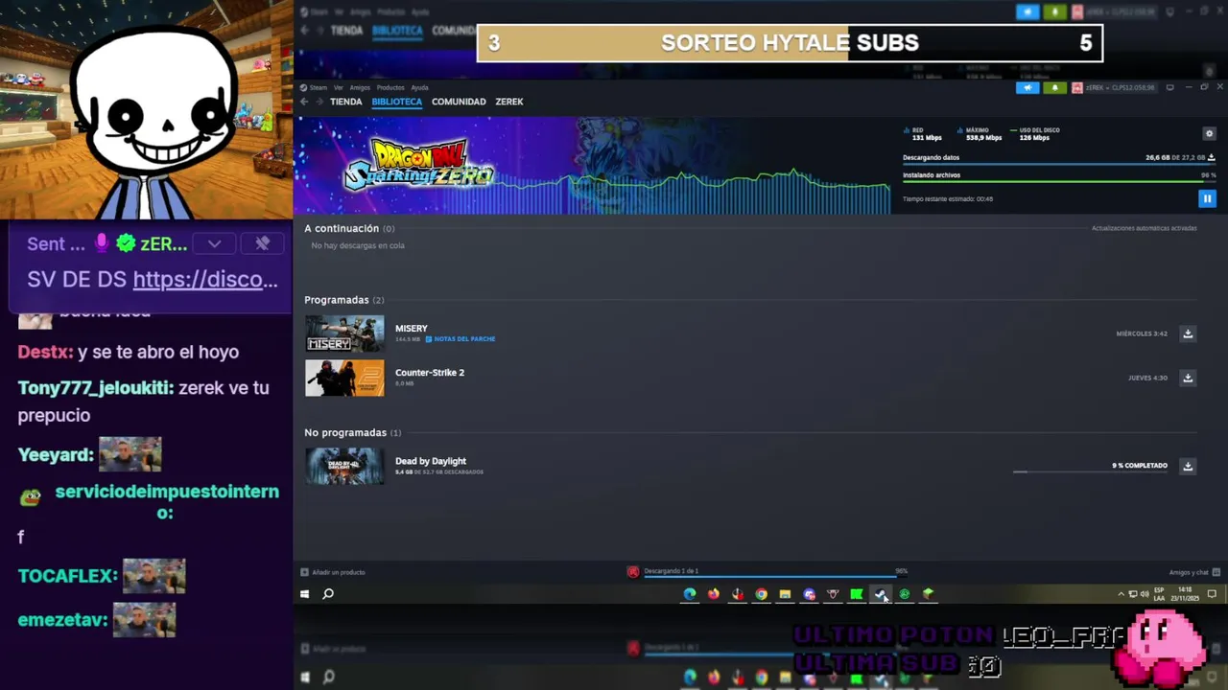Viewport: 1228px width, 690px height.
Task: Open Firefox from taskbar
Action: [x=714, y=594]
